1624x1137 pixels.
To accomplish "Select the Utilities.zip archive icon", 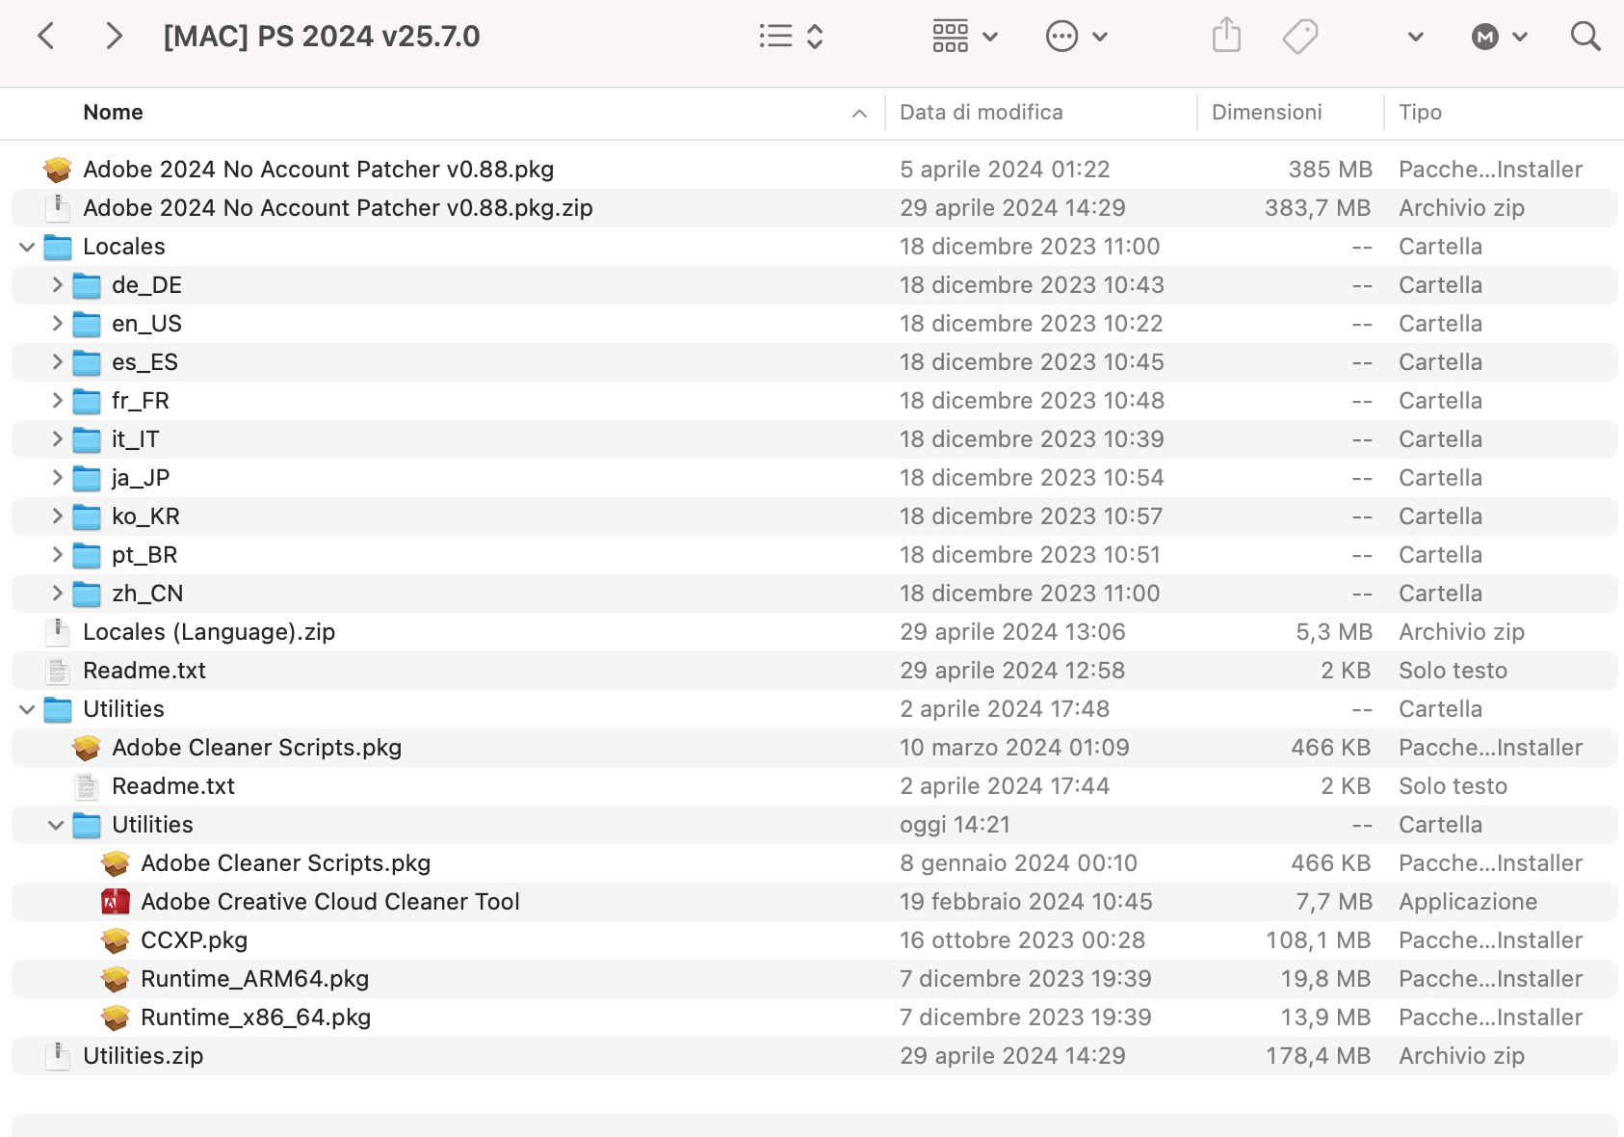I will click(58, 1056).
